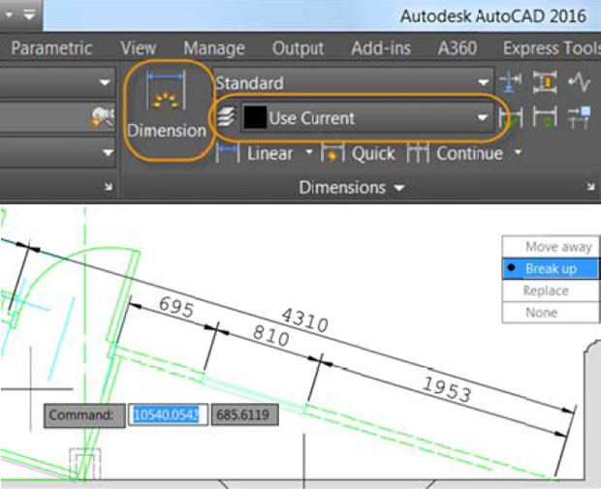The image size is (601, 489).
Task: Open the A360 ribbon tab
Action: click(x=458, y=48)
